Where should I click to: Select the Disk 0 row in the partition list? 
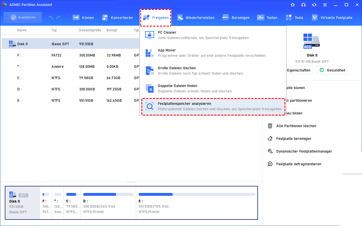(x=71, y=44)
